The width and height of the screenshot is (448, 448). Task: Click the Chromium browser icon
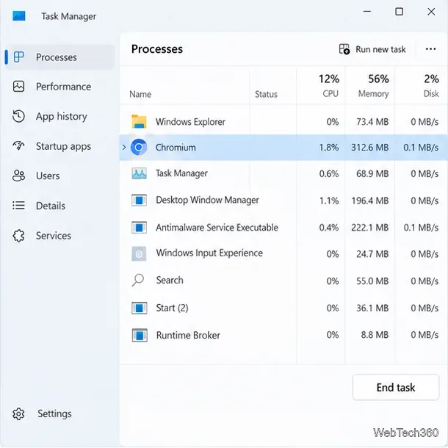pos(139,148)
